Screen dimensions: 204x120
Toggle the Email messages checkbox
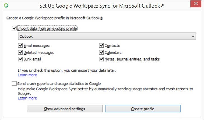point(20,45)
